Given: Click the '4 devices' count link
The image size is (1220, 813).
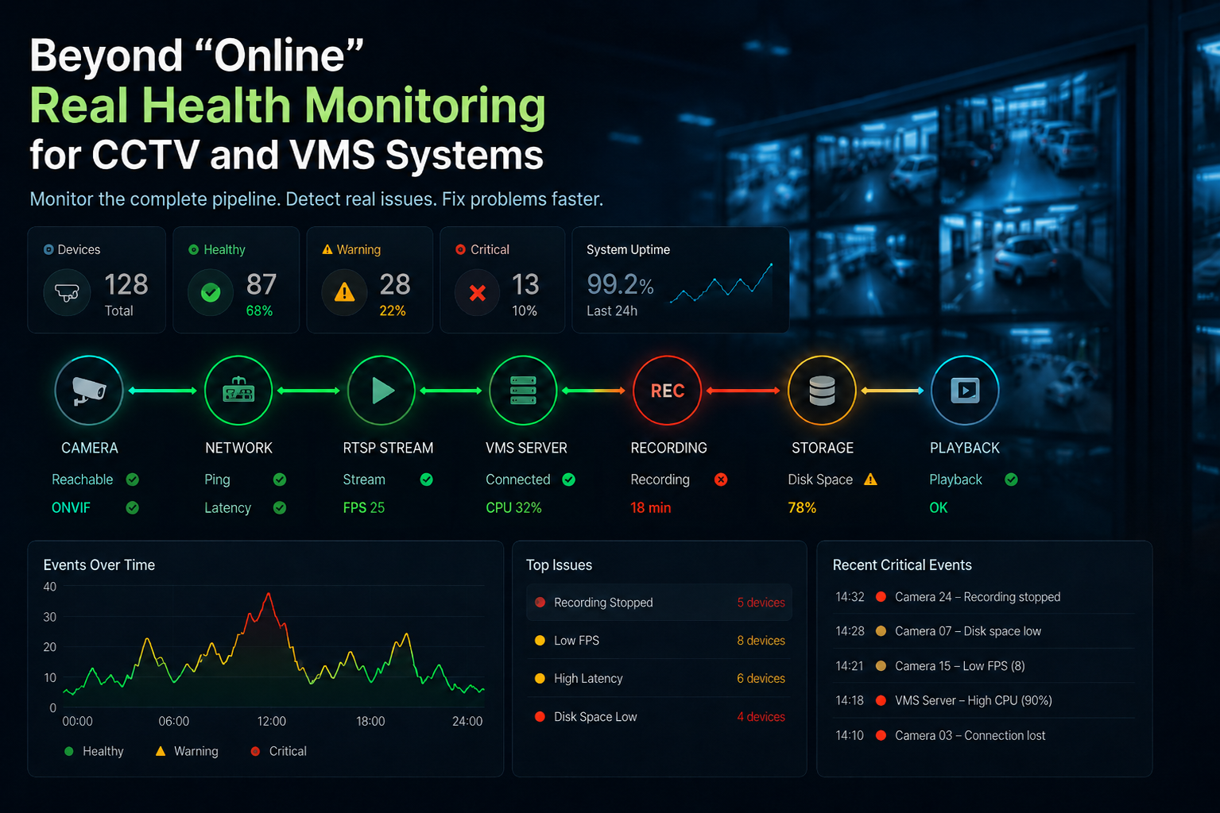Looking at the screenshot, I should coord(761,717).
